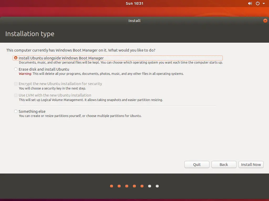The height and width of the screenshot is (201, 269).
Task: Click Back to return to previous step
Action: (x=224, y=164)
